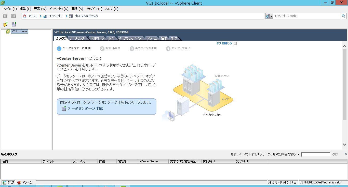The width and height of the screenshot is (348, 187).
Task: Select VC1.bc.local in the inventory tree
Action: [20, 32]
